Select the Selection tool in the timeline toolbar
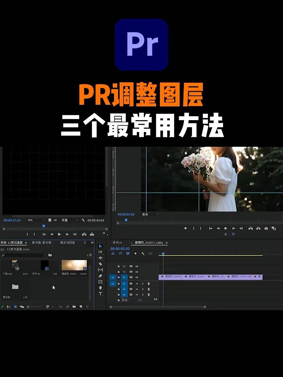This screenshot has height=377, width=283. tap(100, 246)
